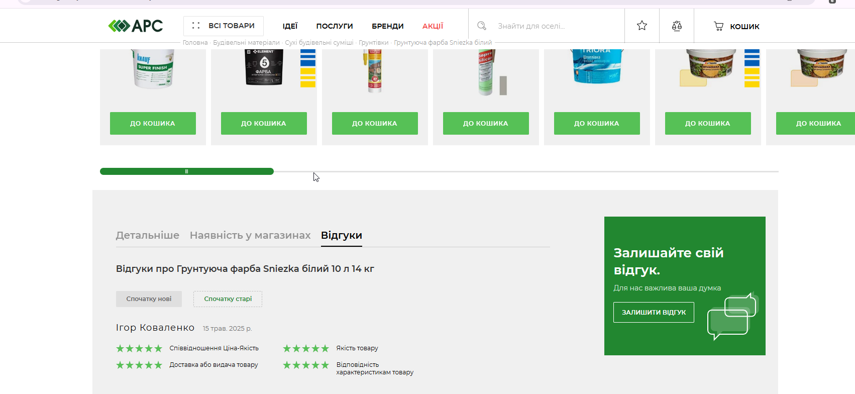Image resolution: width=855 pixels, height=394 pixels.
Task: Open the Element 5 paint product image
Action: pos(264,68)
